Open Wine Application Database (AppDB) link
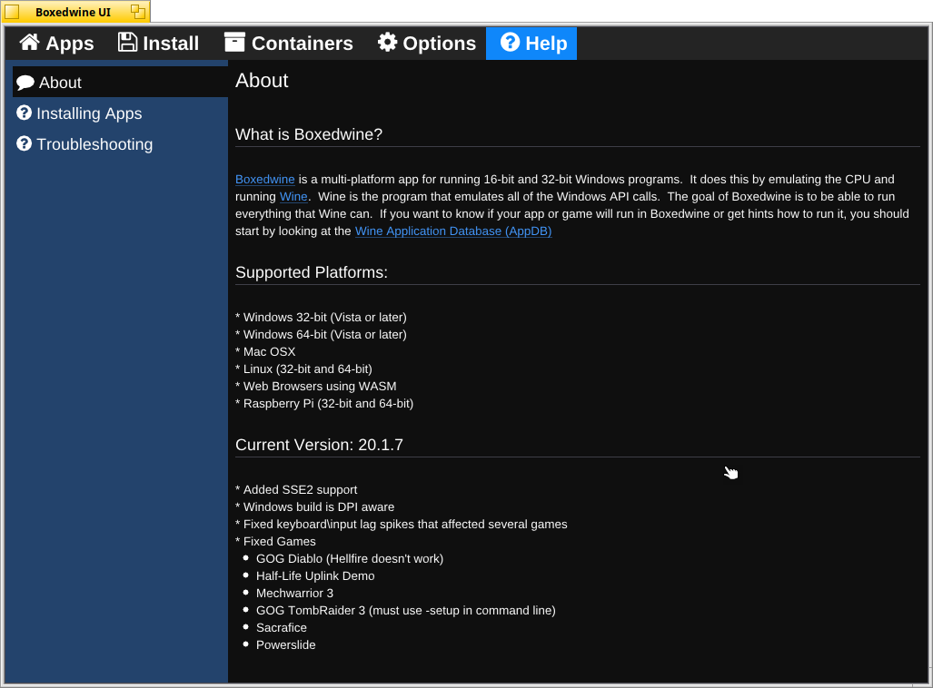The height and width of the screenshot is (688, 933). [x=453, y=231]
